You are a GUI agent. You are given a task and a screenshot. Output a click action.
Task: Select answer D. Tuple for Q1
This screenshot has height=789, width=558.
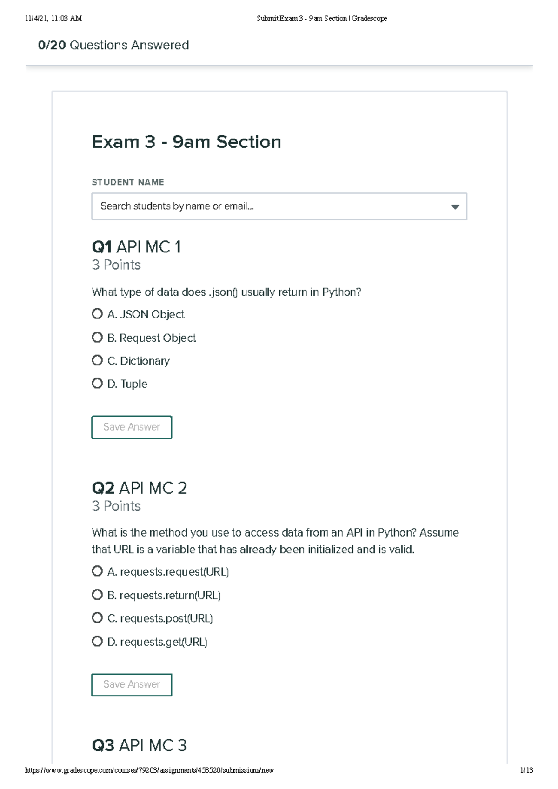[x=97, y=384]
